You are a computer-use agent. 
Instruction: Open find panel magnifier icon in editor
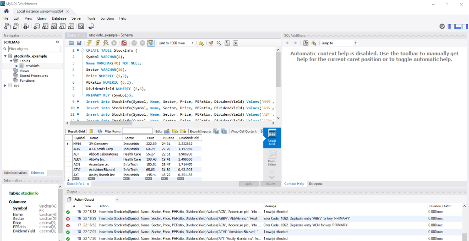[219, 43]
